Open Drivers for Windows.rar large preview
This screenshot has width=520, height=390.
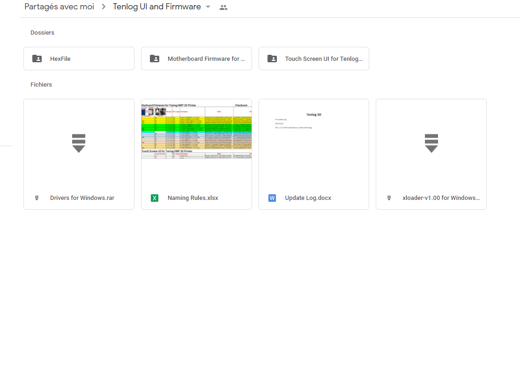[79, 143]
